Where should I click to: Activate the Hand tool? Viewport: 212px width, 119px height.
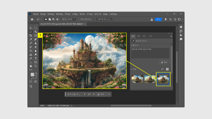pos(31,66)
